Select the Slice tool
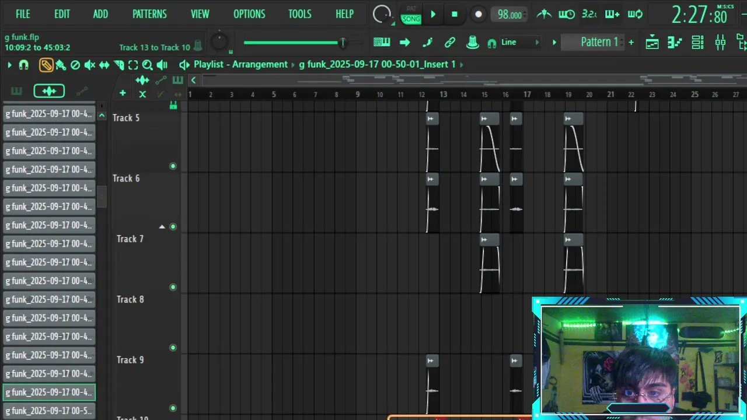The height and width of the screenshot is (420, 747). point(119,65)
